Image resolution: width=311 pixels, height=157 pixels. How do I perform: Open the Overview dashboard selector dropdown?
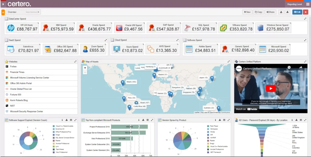[23, 12]
